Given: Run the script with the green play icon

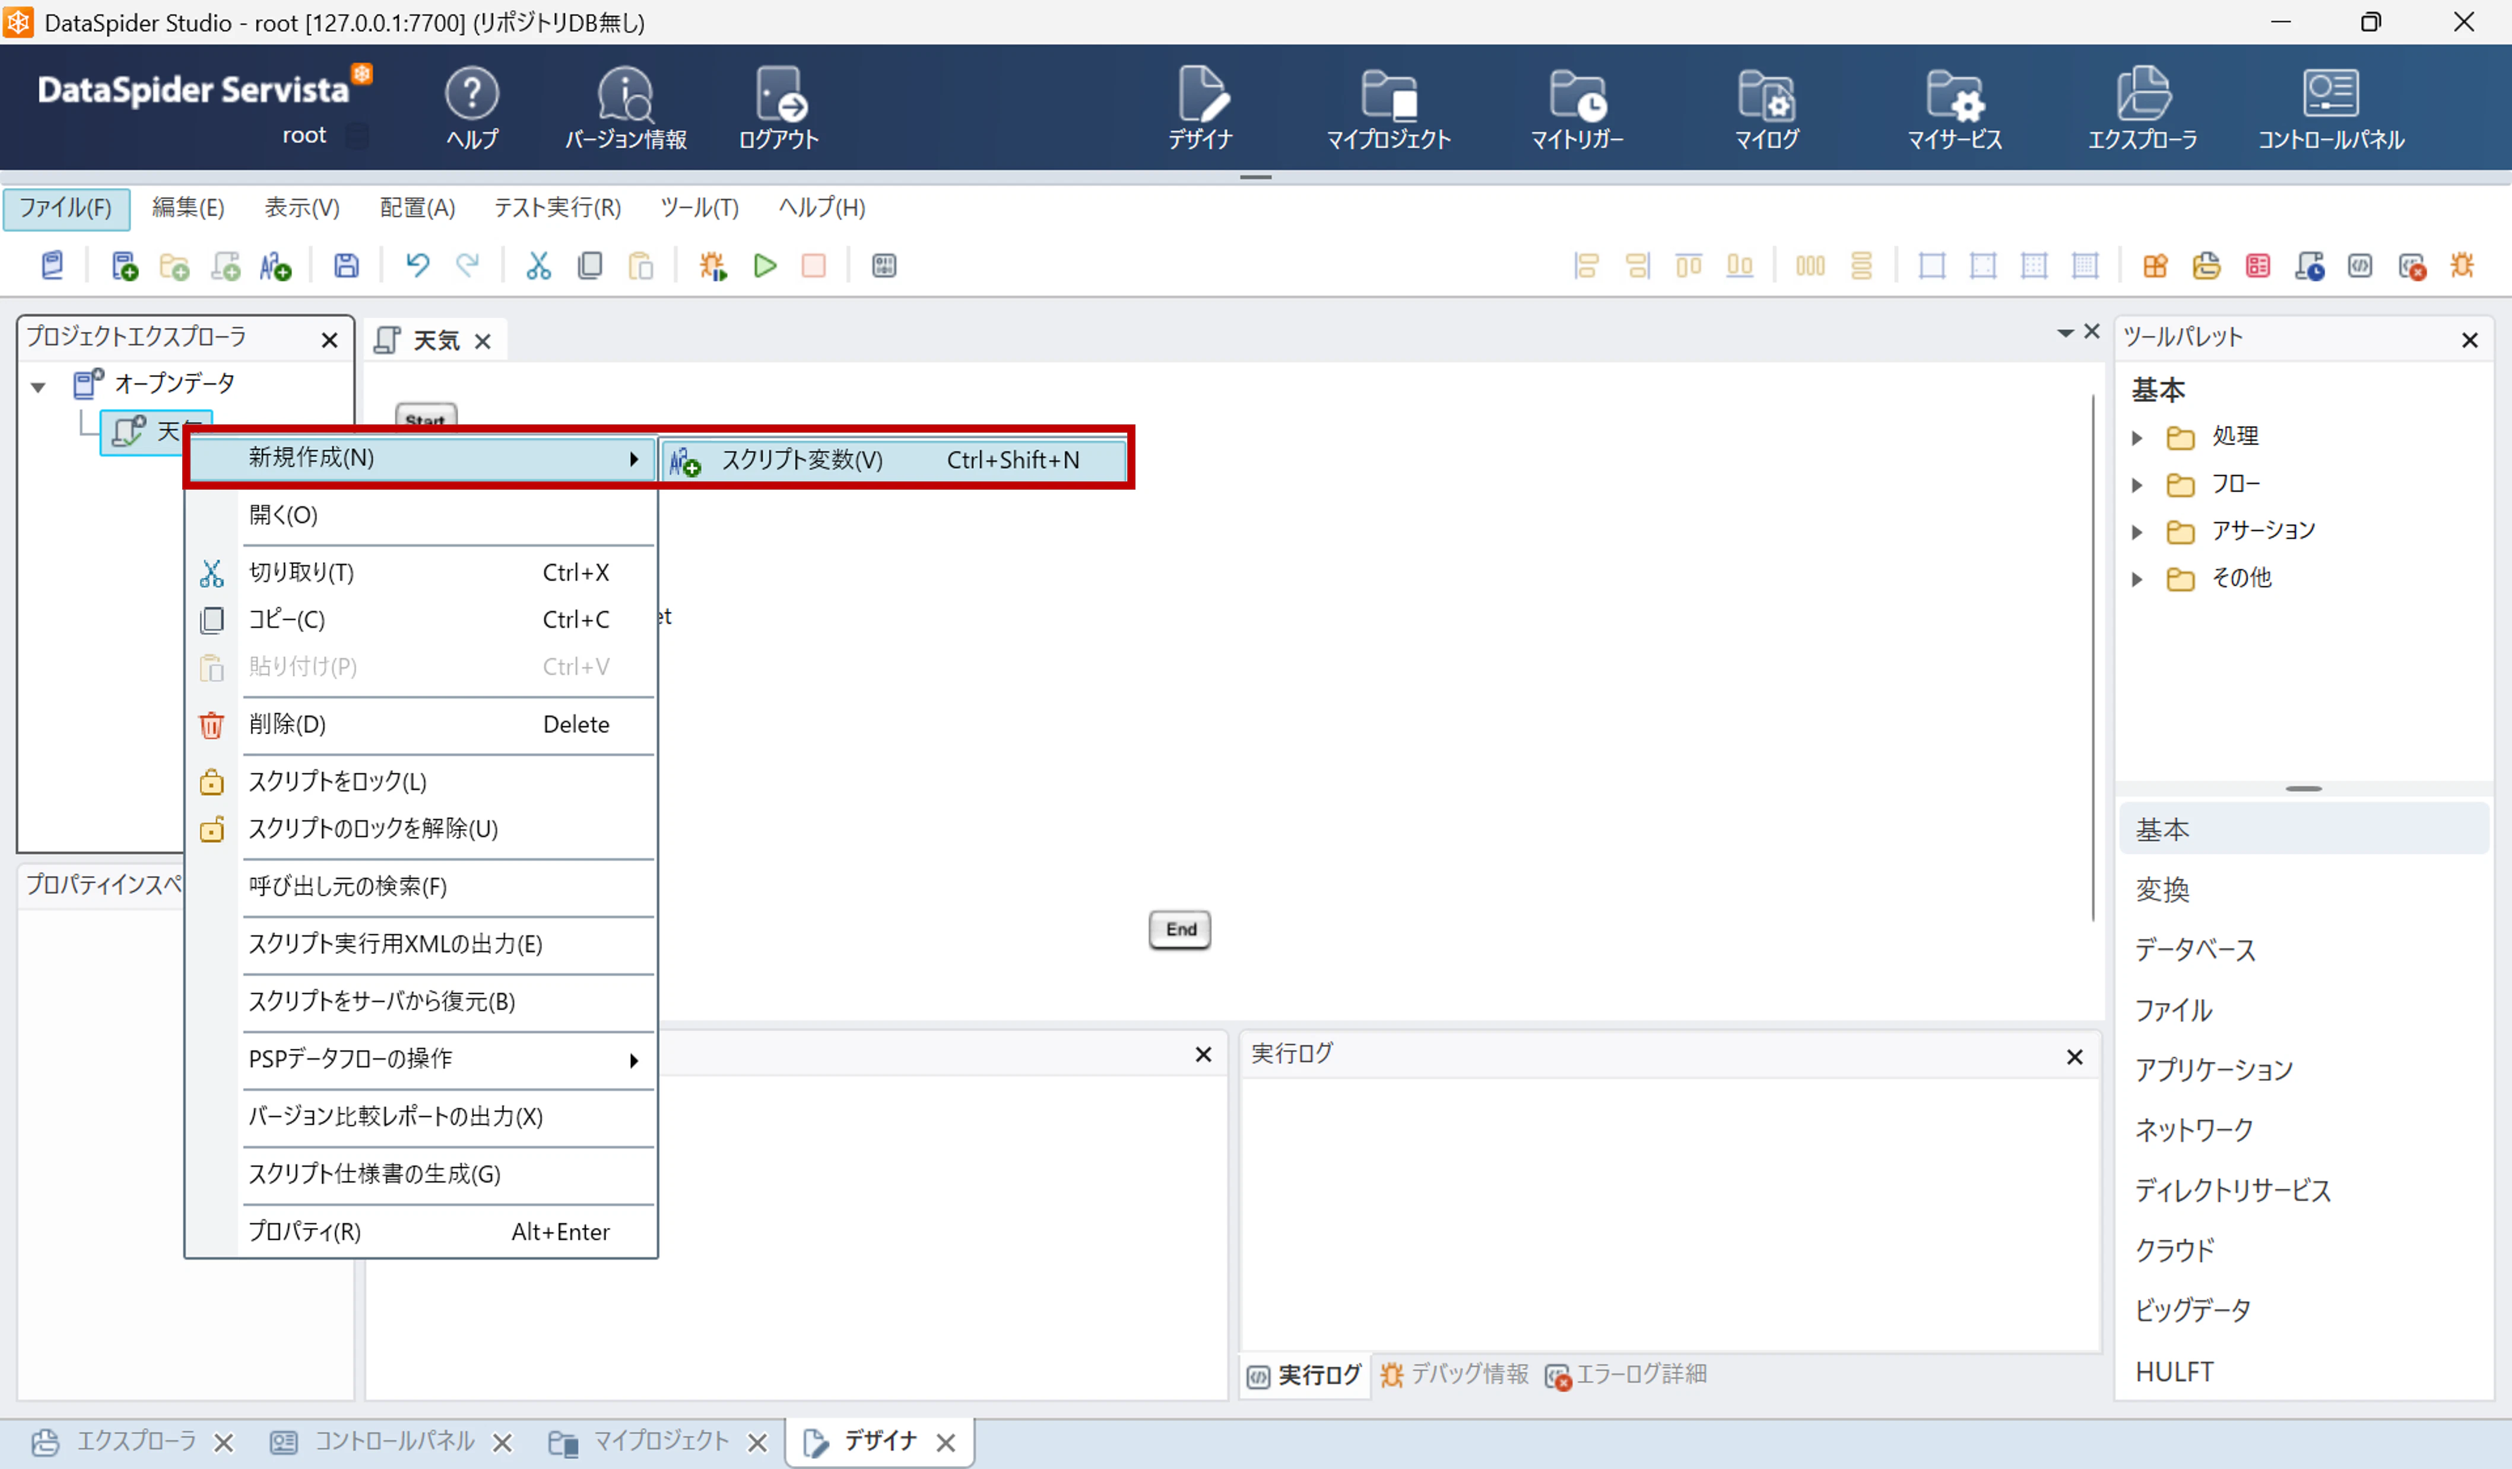Looking at the screenshot, I should [x=765, y=266].
